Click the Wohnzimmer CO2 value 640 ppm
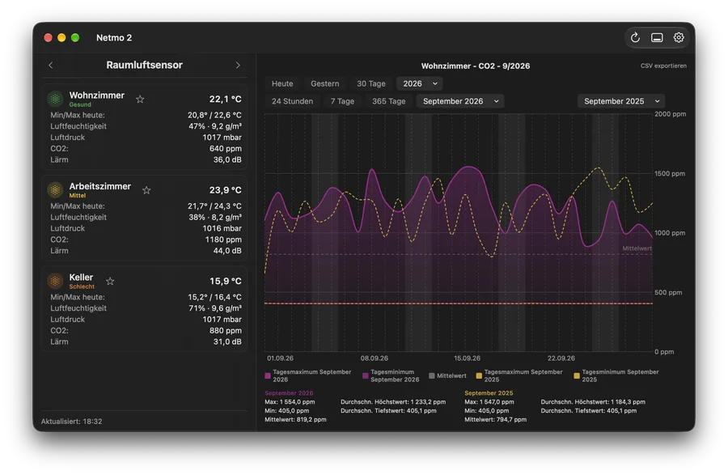Image resolution: width=728 pixels, height=475 pixels. click(225, 149)
